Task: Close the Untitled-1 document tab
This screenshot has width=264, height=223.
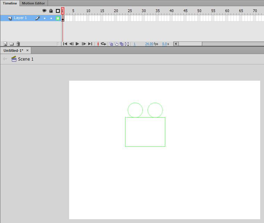Action: (x=27, y=50)
